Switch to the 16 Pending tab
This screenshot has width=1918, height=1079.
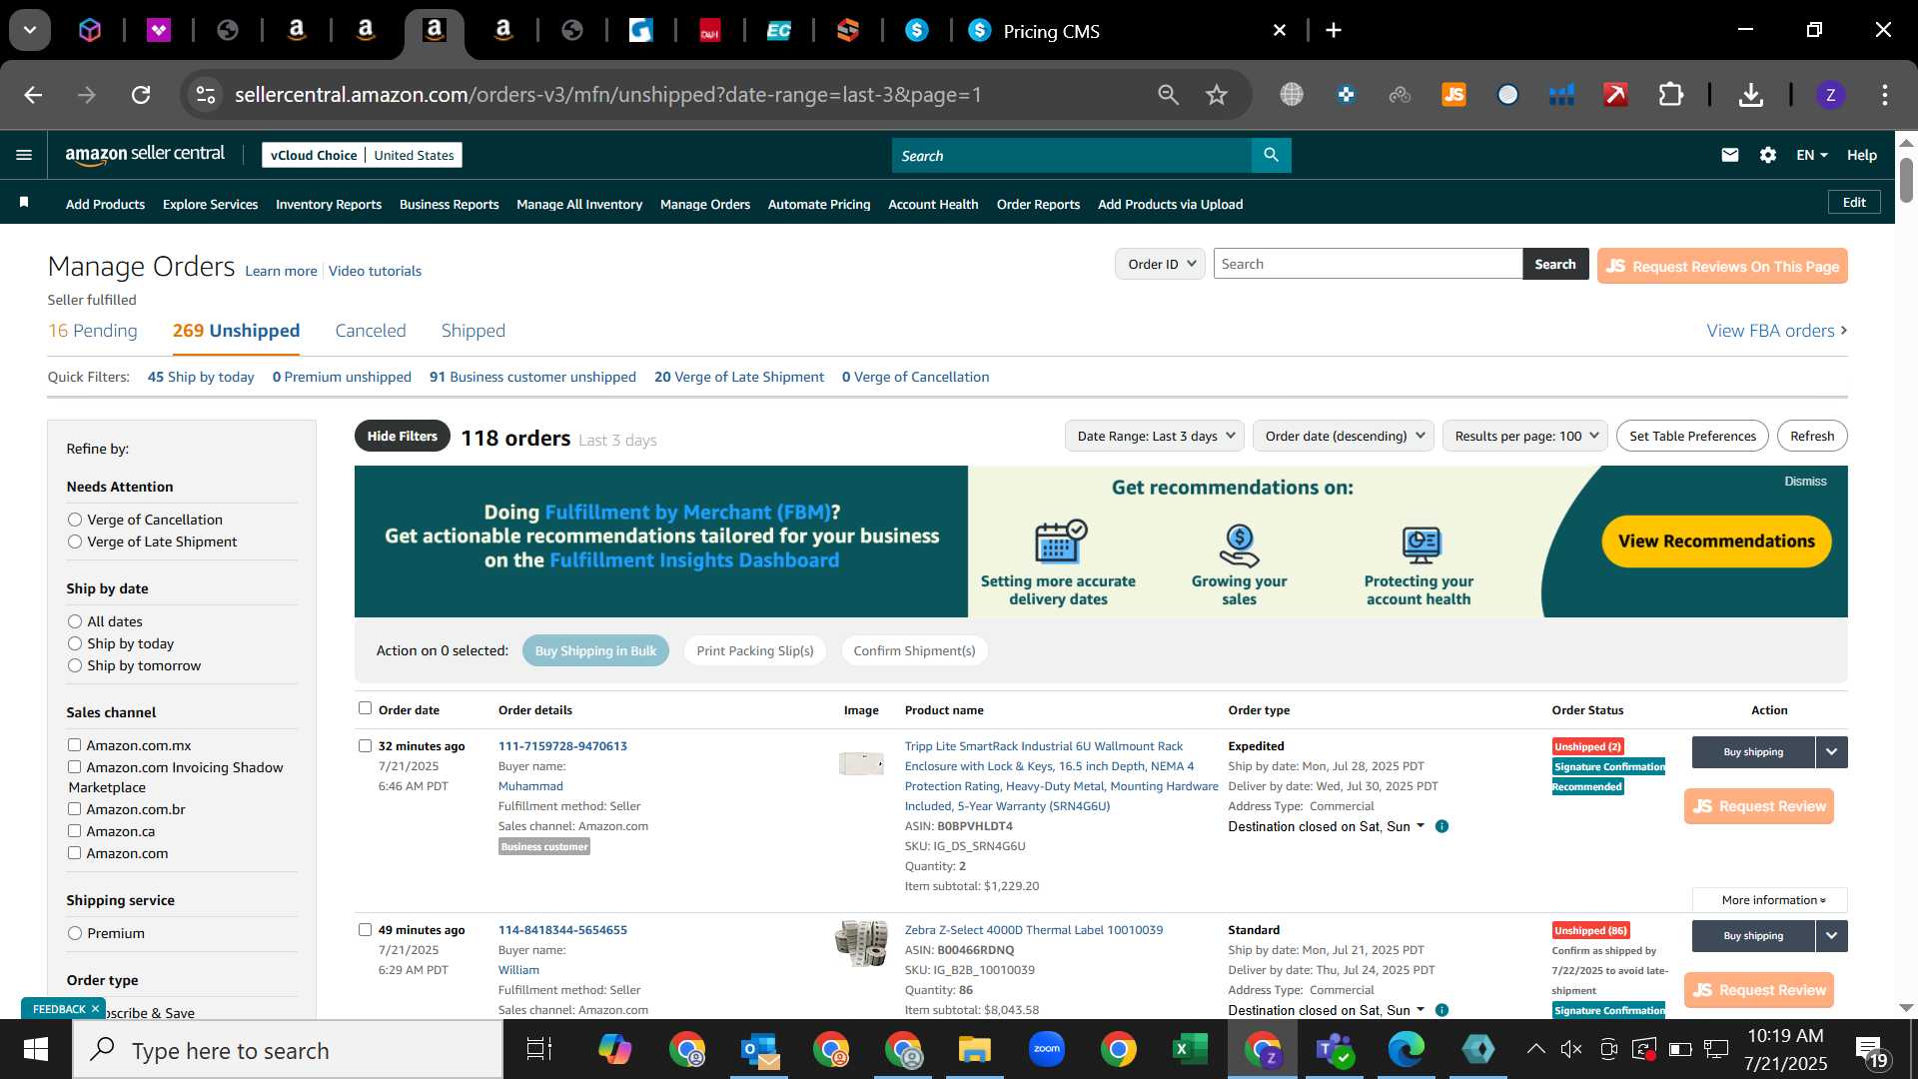click(x=93, y=331)
